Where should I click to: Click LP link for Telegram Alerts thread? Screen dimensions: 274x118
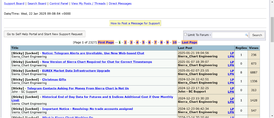(232, 53)
